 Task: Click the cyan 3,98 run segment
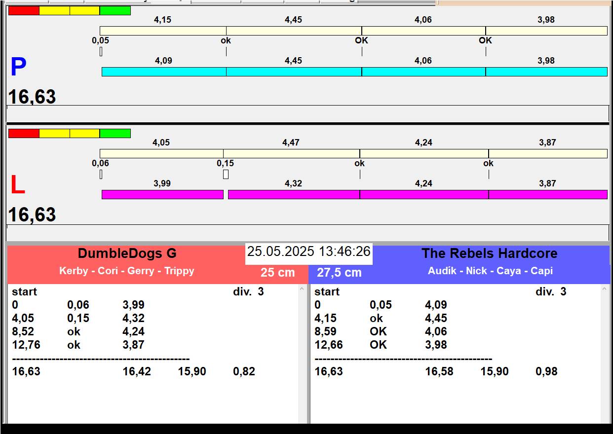coord(546,72)
